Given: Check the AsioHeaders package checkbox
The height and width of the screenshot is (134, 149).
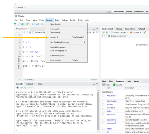Looking at the screenshot, I should point(103,101).
